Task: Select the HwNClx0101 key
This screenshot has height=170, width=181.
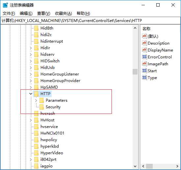Action: pos(52,133)
